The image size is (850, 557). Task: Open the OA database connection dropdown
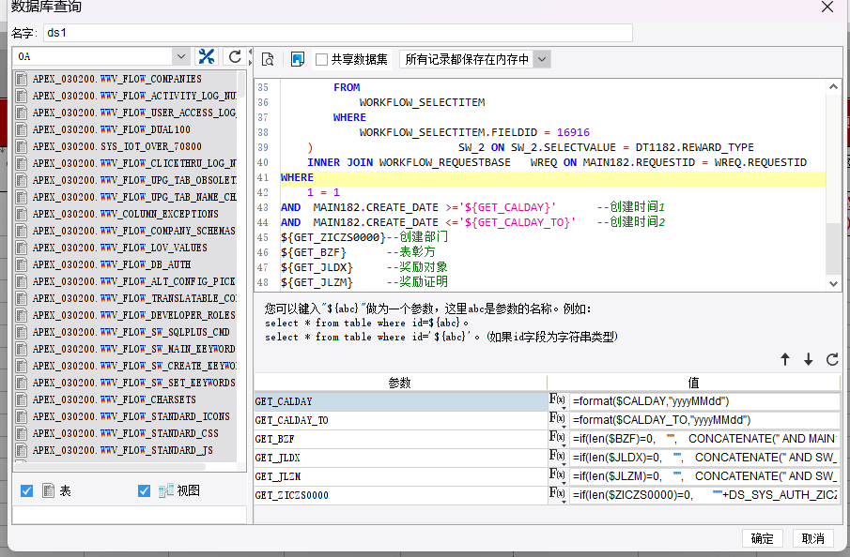click(x=181, y=56)
